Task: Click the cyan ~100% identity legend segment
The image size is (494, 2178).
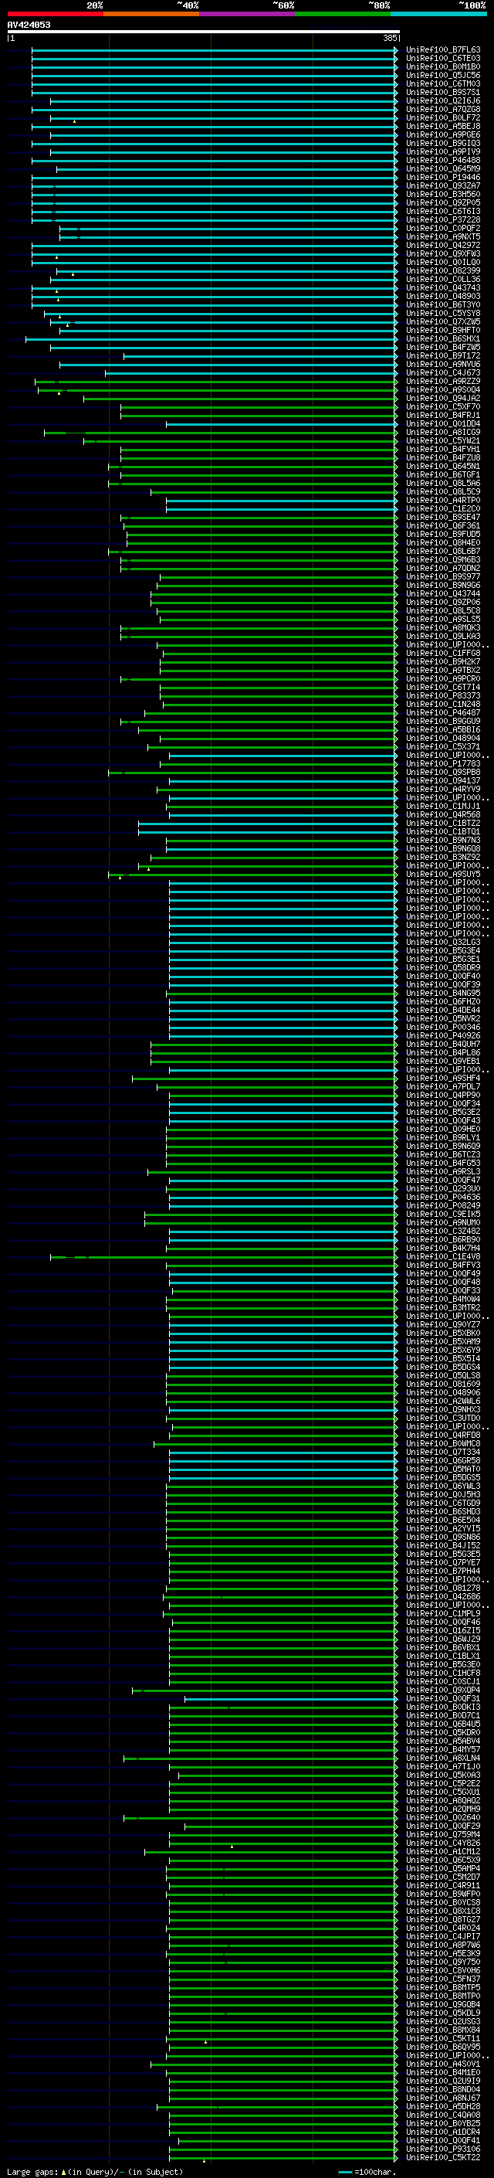Action: point(438,14)
